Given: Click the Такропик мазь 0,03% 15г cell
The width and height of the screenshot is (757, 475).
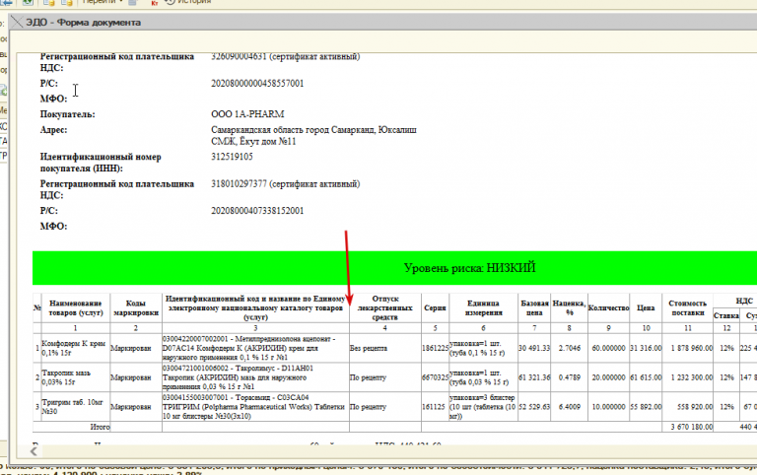Looking at the screenshot, I should (76, 377).
